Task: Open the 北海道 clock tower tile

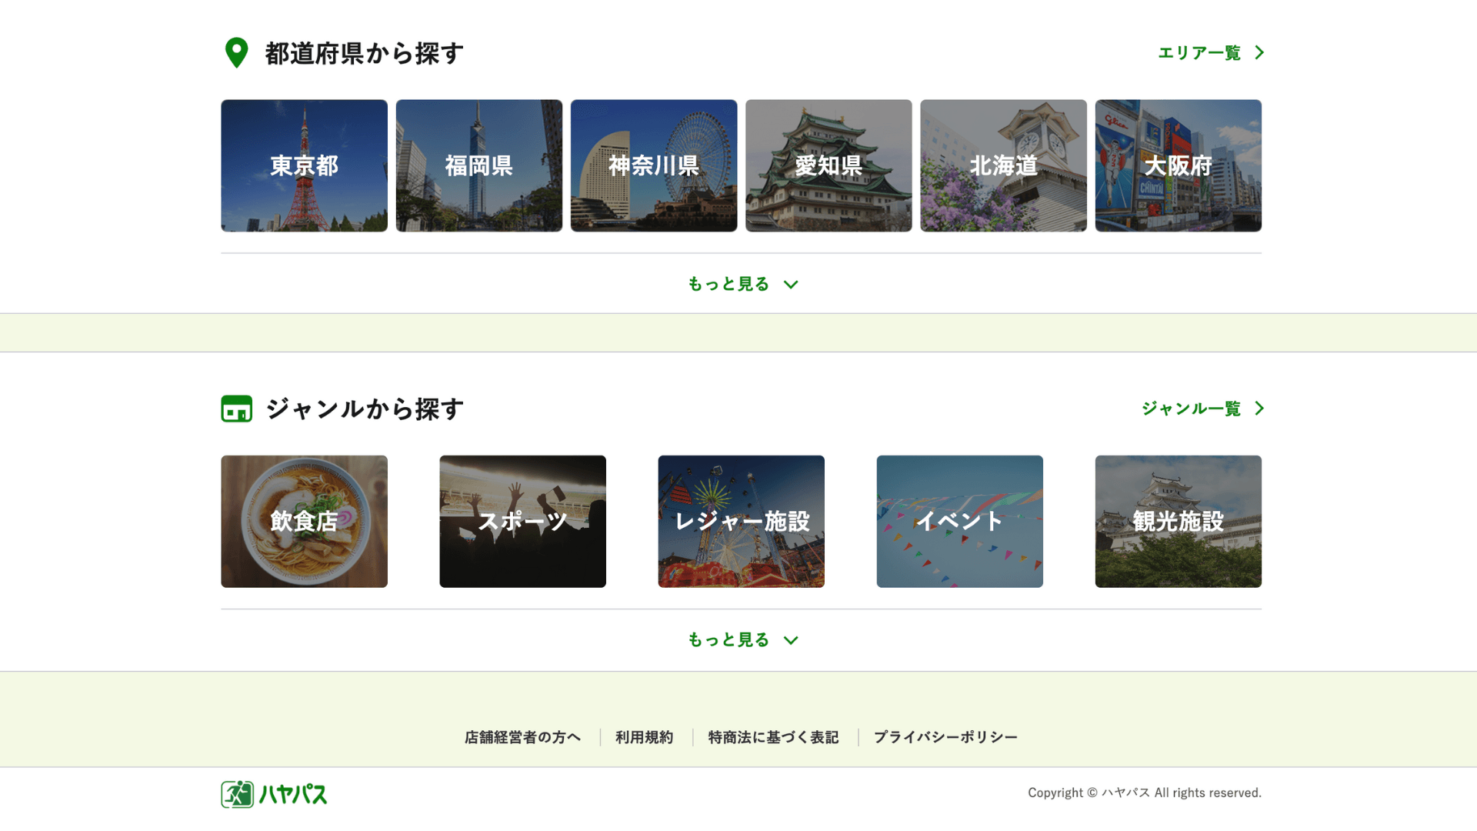Action: pos(1003,165)
